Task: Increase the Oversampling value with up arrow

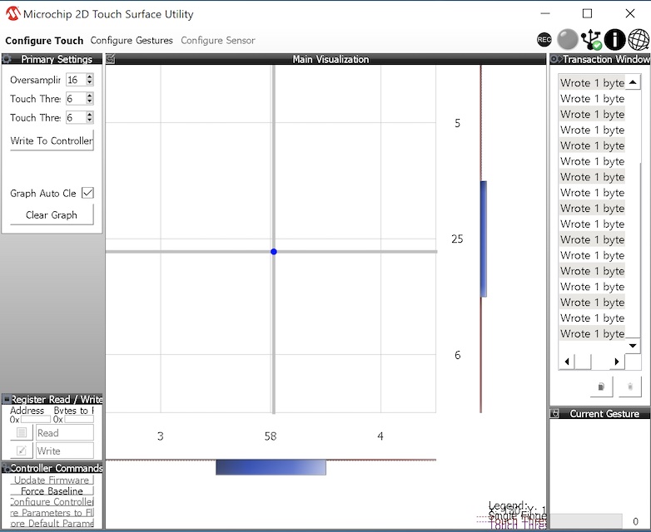Action: pos(90,76)
